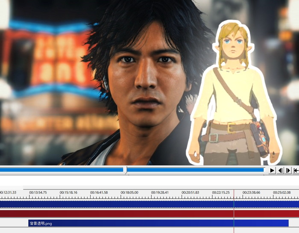Click timeline ruler at 00:15:18.16
299x233 pixels.
68,192
